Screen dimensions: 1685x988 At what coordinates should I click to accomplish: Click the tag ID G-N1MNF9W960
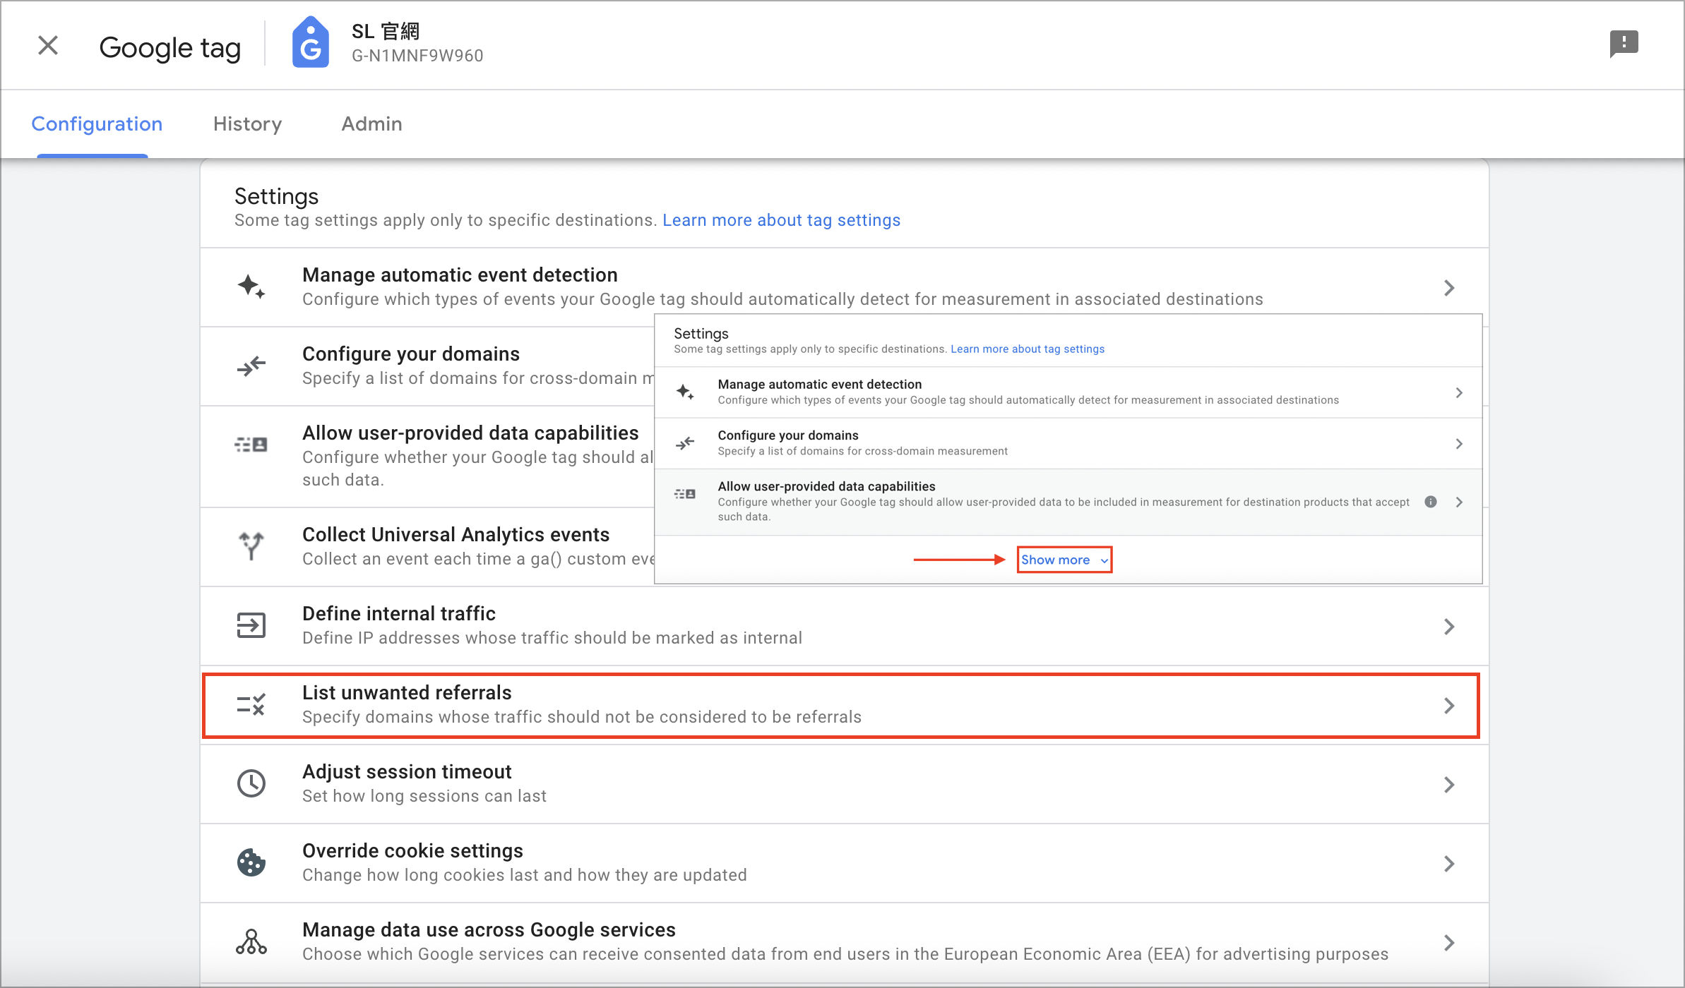tap(417, 56)
